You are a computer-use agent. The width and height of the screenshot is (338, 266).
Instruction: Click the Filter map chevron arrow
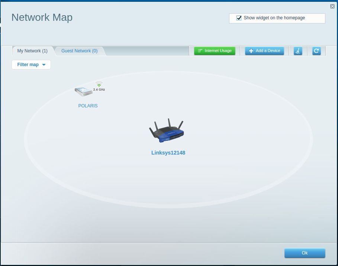[x=44, y=65]
